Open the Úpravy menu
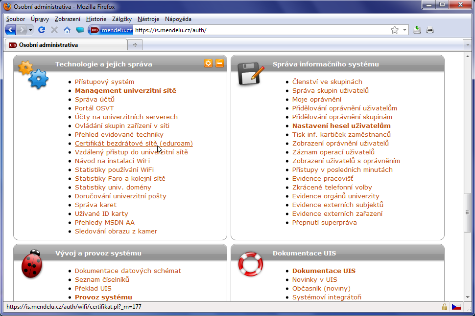 click(40, 19)
